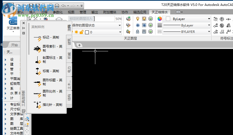The width and height of the screenshot is (233, 135).
Task: Click the lineweight bars icon
Action: (x=160, y=25)
